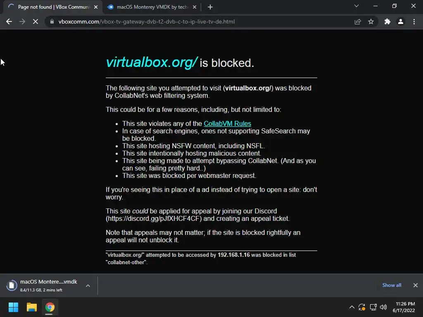
Task: Open the CollabVM Rules link
Action: tap(228, 123)
